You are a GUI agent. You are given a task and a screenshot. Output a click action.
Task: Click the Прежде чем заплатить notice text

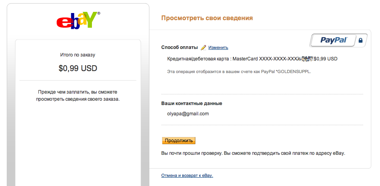[78, 95]
